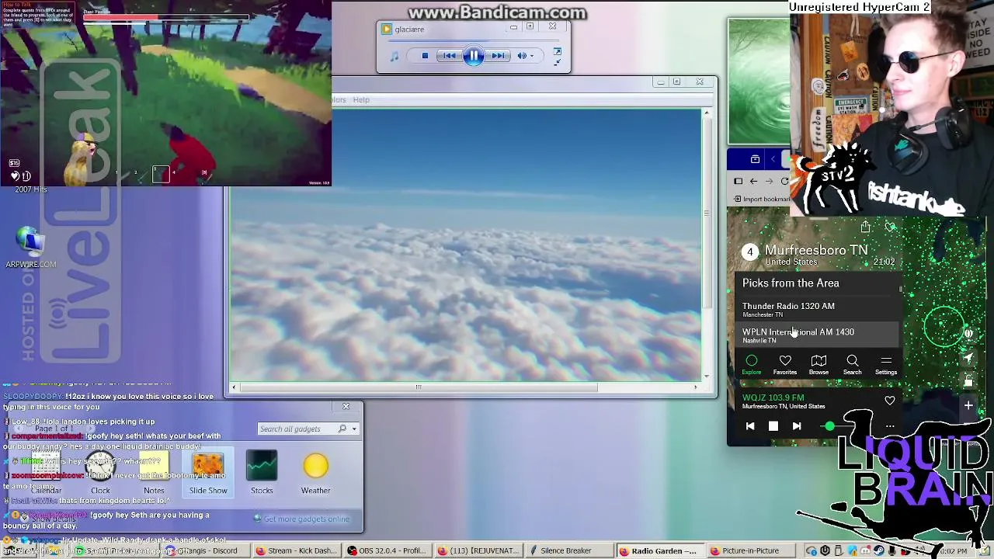Favorite Murfreesboro TN with heart icon
994x559 pixels.
click(x=890, y=227)
